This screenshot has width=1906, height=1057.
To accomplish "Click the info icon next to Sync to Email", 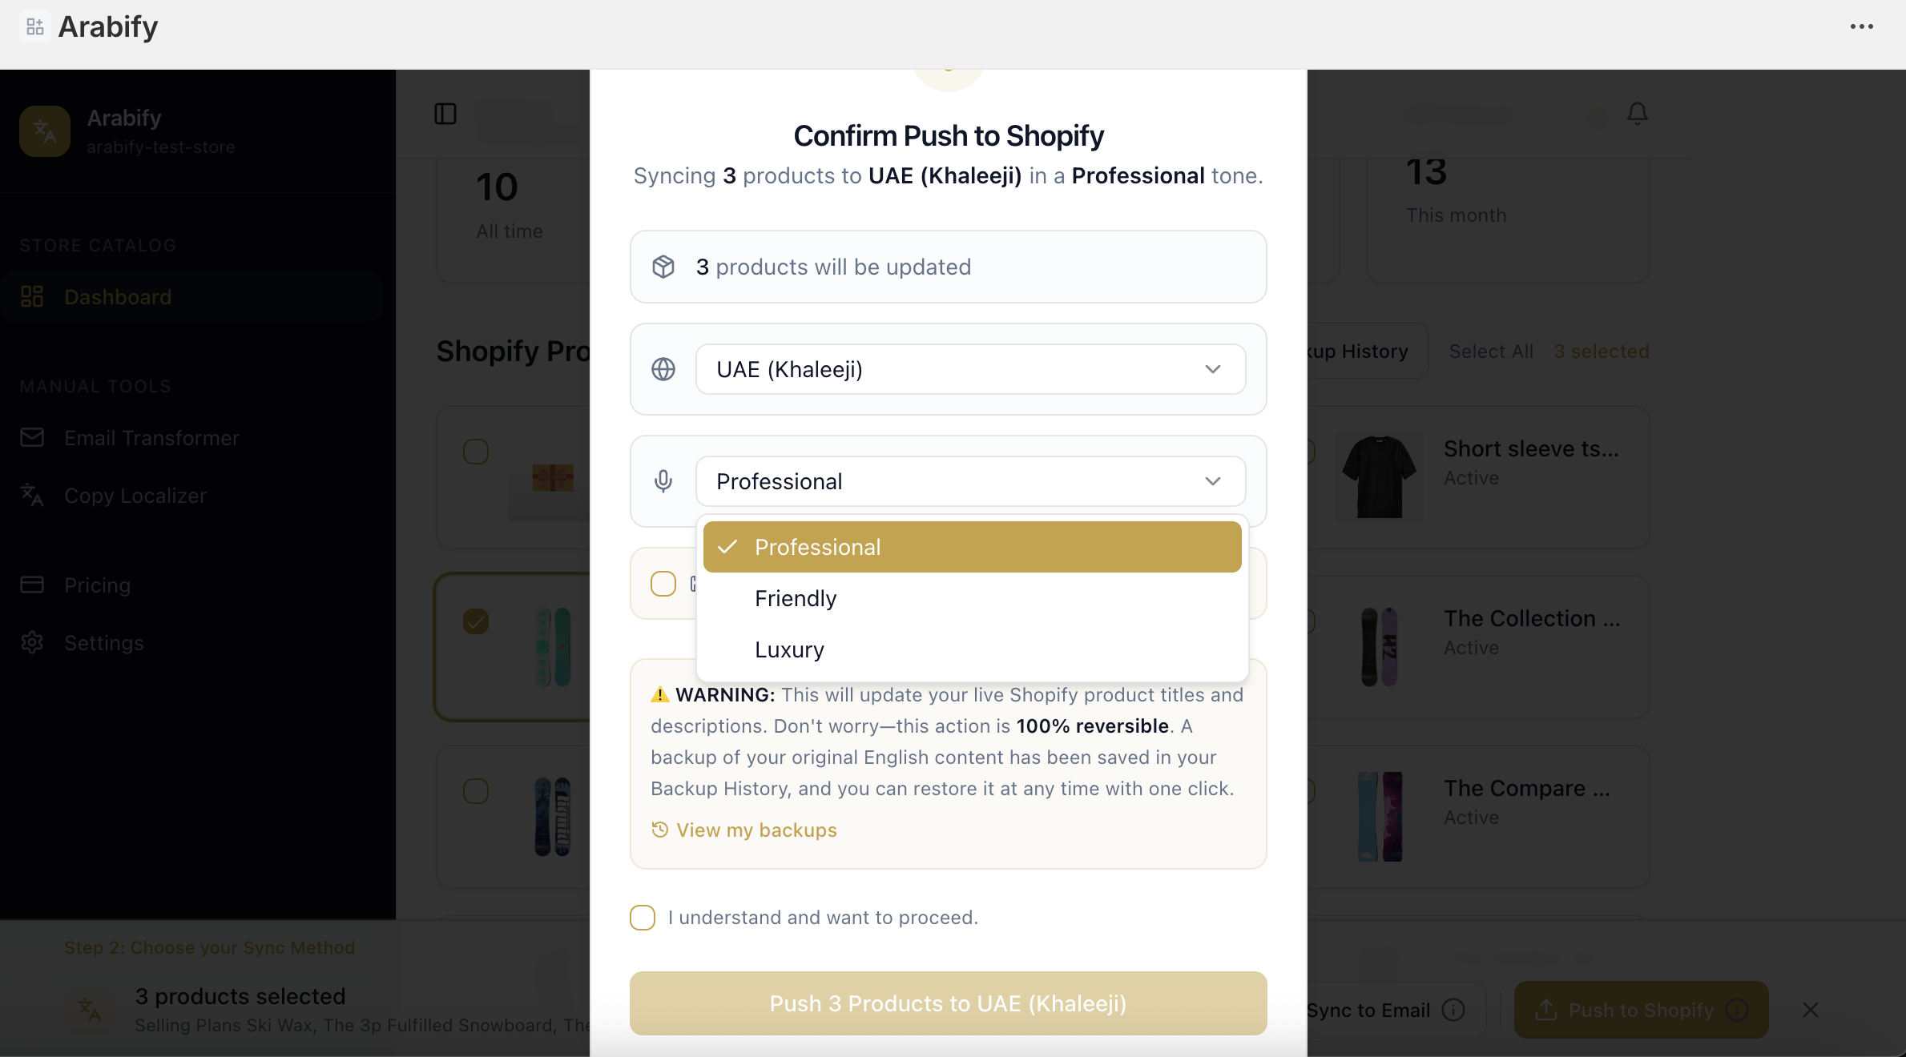I will point(1454,1010).
